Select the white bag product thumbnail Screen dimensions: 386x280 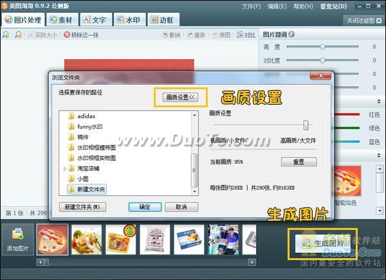pyautogui.click(x=155, y=239)
